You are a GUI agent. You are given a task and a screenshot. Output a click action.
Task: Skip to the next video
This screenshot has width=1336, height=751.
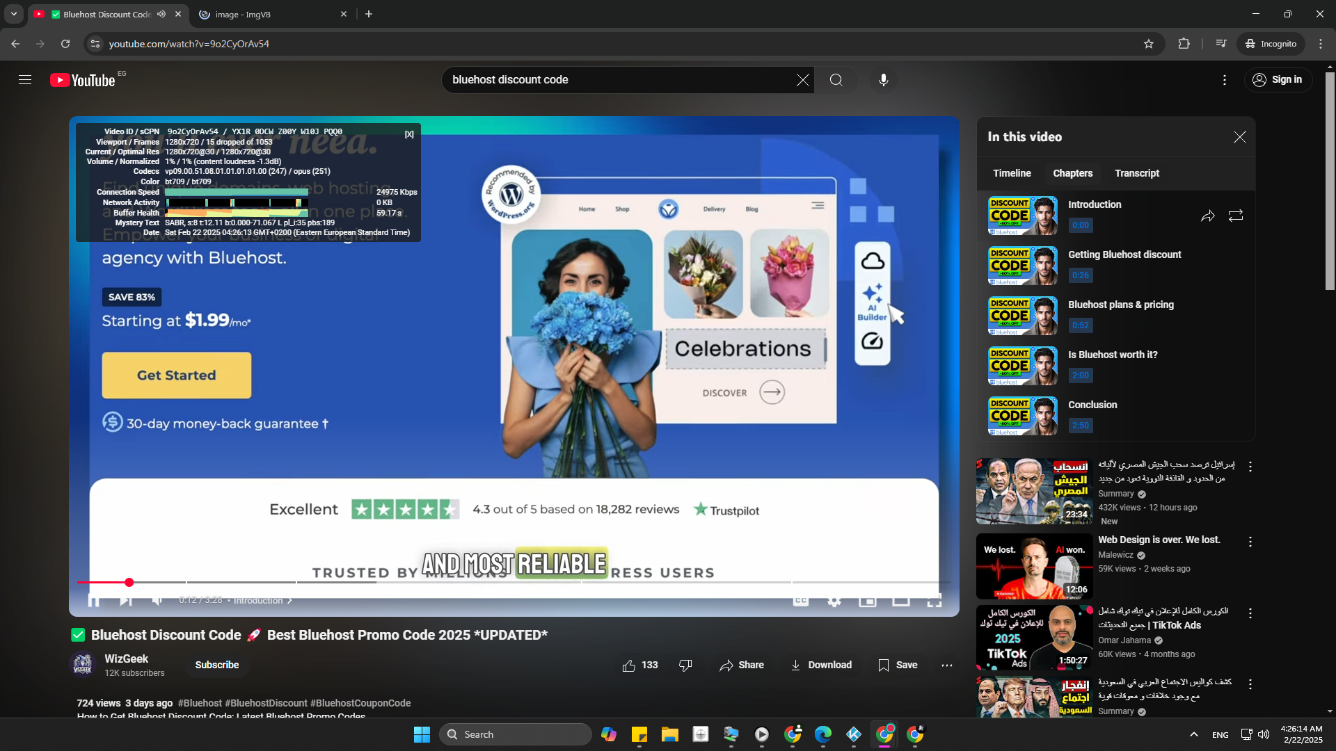point(125,600)
